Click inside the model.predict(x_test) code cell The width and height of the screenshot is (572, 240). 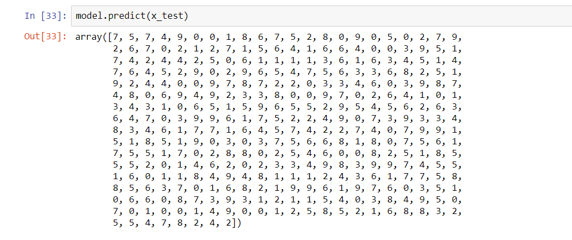[x=333, y=16]
